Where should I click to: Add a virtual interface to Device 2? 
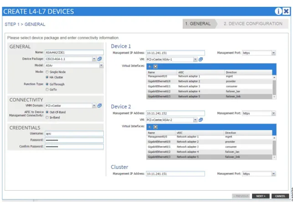pyautogui.click(x=150, y=127)
